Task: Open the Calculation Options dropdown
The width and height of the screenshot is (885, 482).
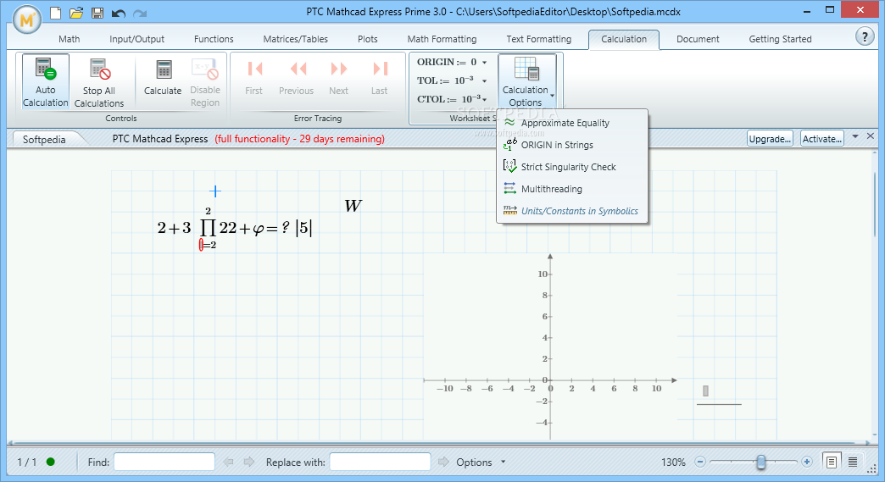Action: pos(527,81)
